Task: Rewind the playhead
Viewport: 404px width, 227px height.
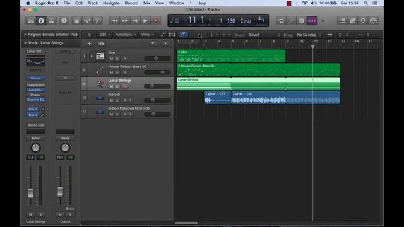Action: point(115,21)
